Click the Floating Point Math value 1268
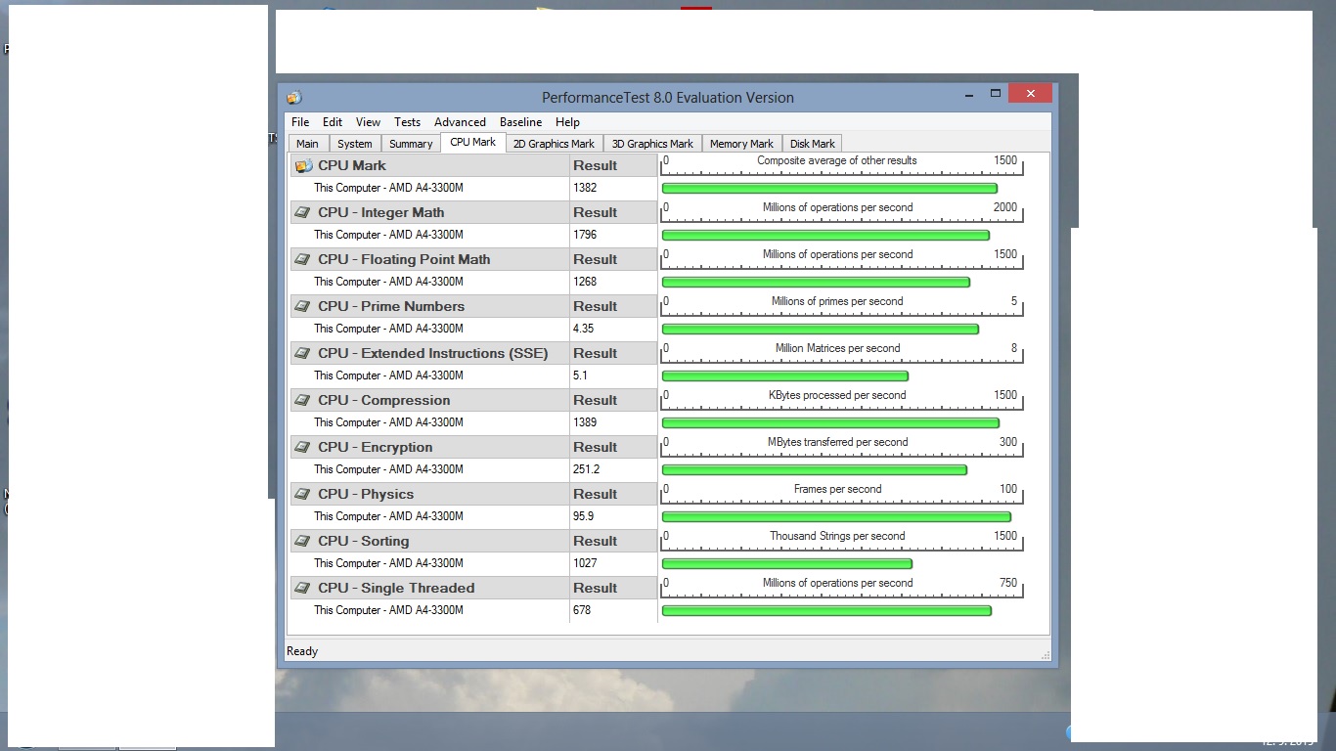 [x=585, y=282]
